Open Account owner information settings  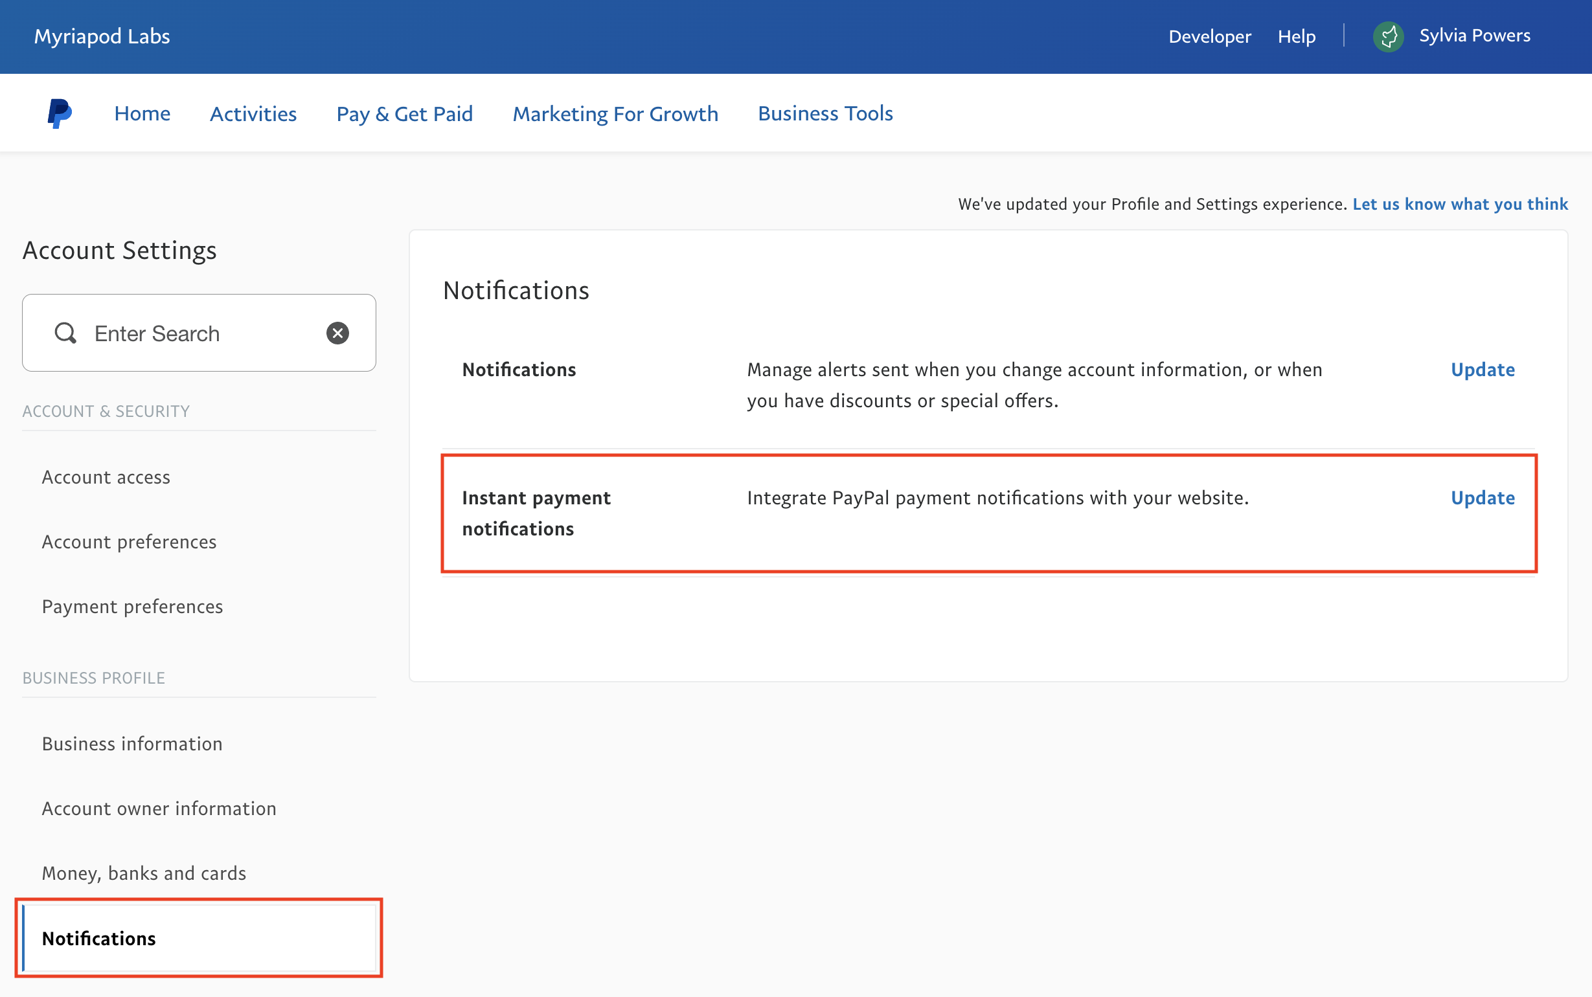pyautogui.click(x=159, y=808)
